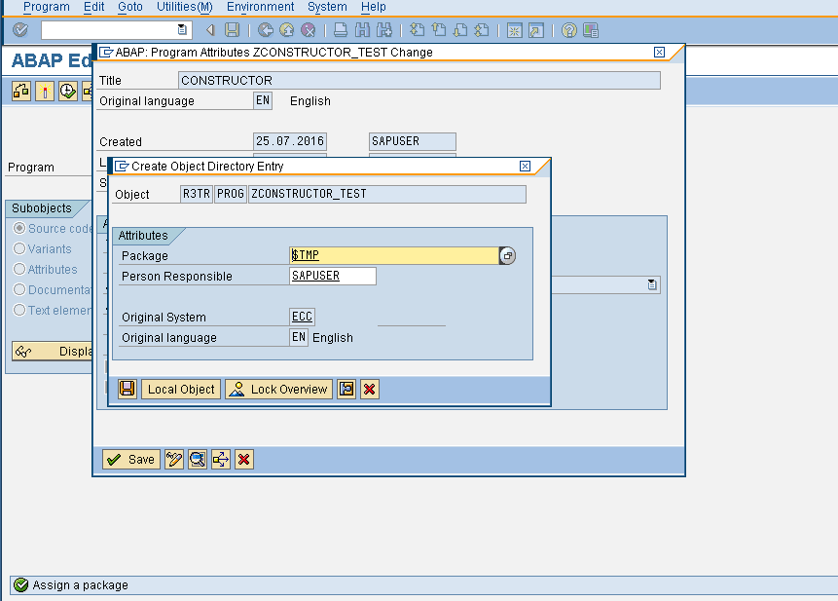Image resolution: width=838 pixels, height=601 pixels.
Task: Click the Local Object button
Action: tap(180, 389)
